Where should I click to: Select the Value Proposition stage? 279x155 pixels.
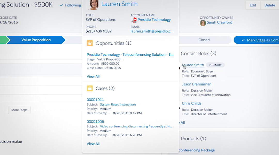pyautogui.click(x=36, y=40)
